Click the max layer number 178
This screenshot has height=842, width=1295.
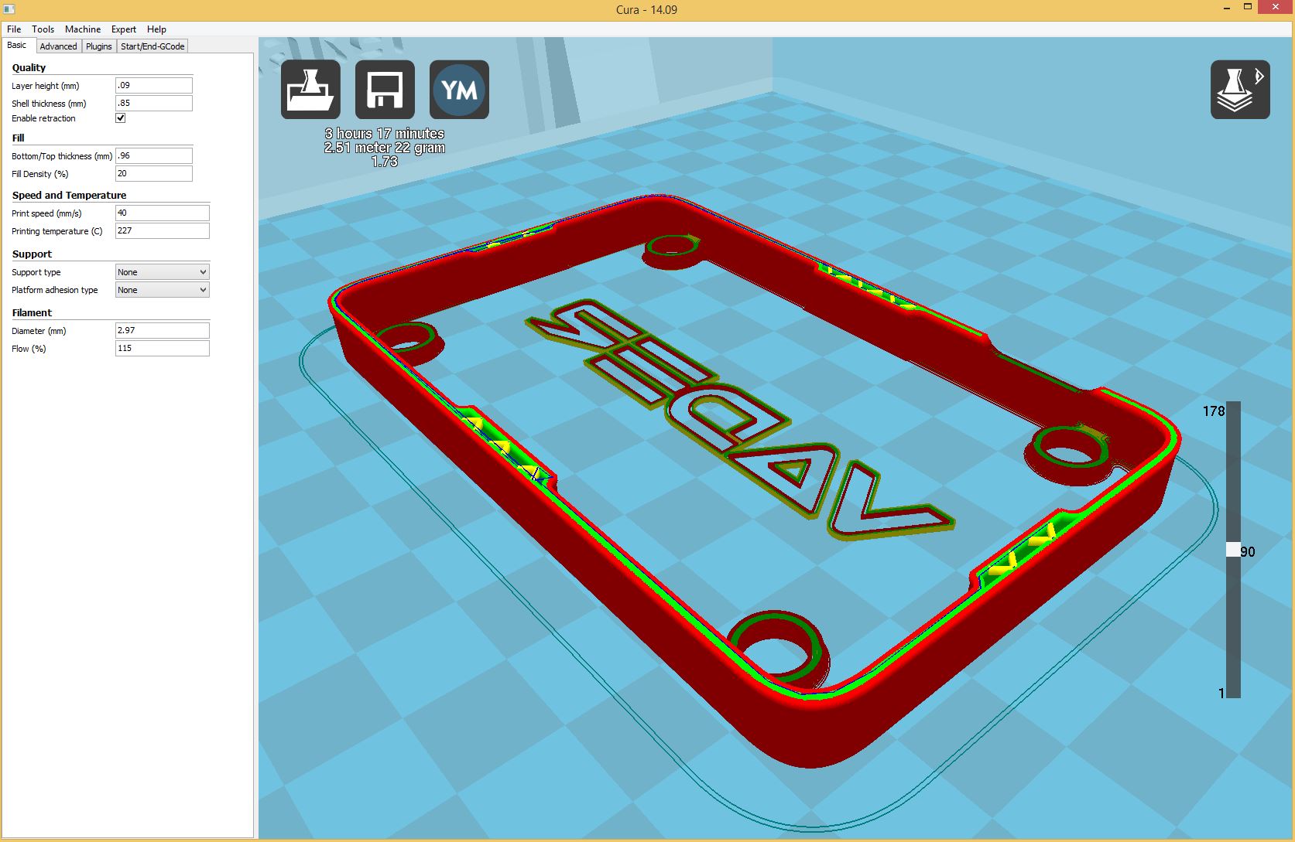1214,411
